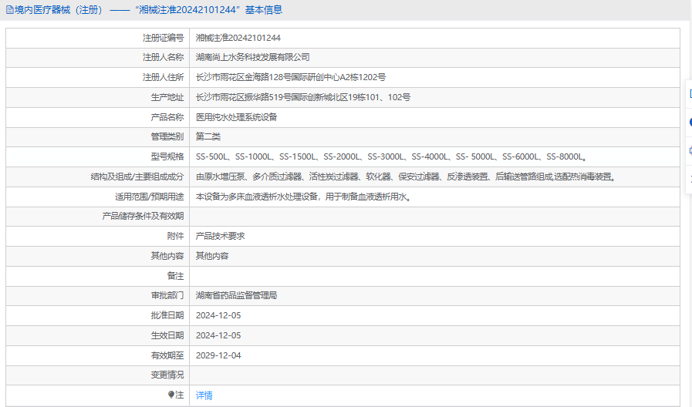692x407 pixels.
Task: Click the 审批部门 row label
Action: tap(167, 295)
